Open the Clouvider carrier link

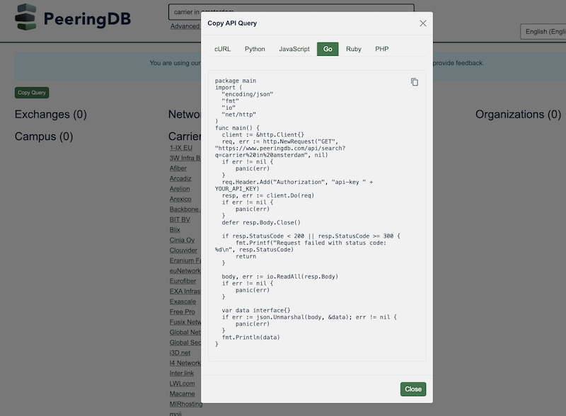183,250
